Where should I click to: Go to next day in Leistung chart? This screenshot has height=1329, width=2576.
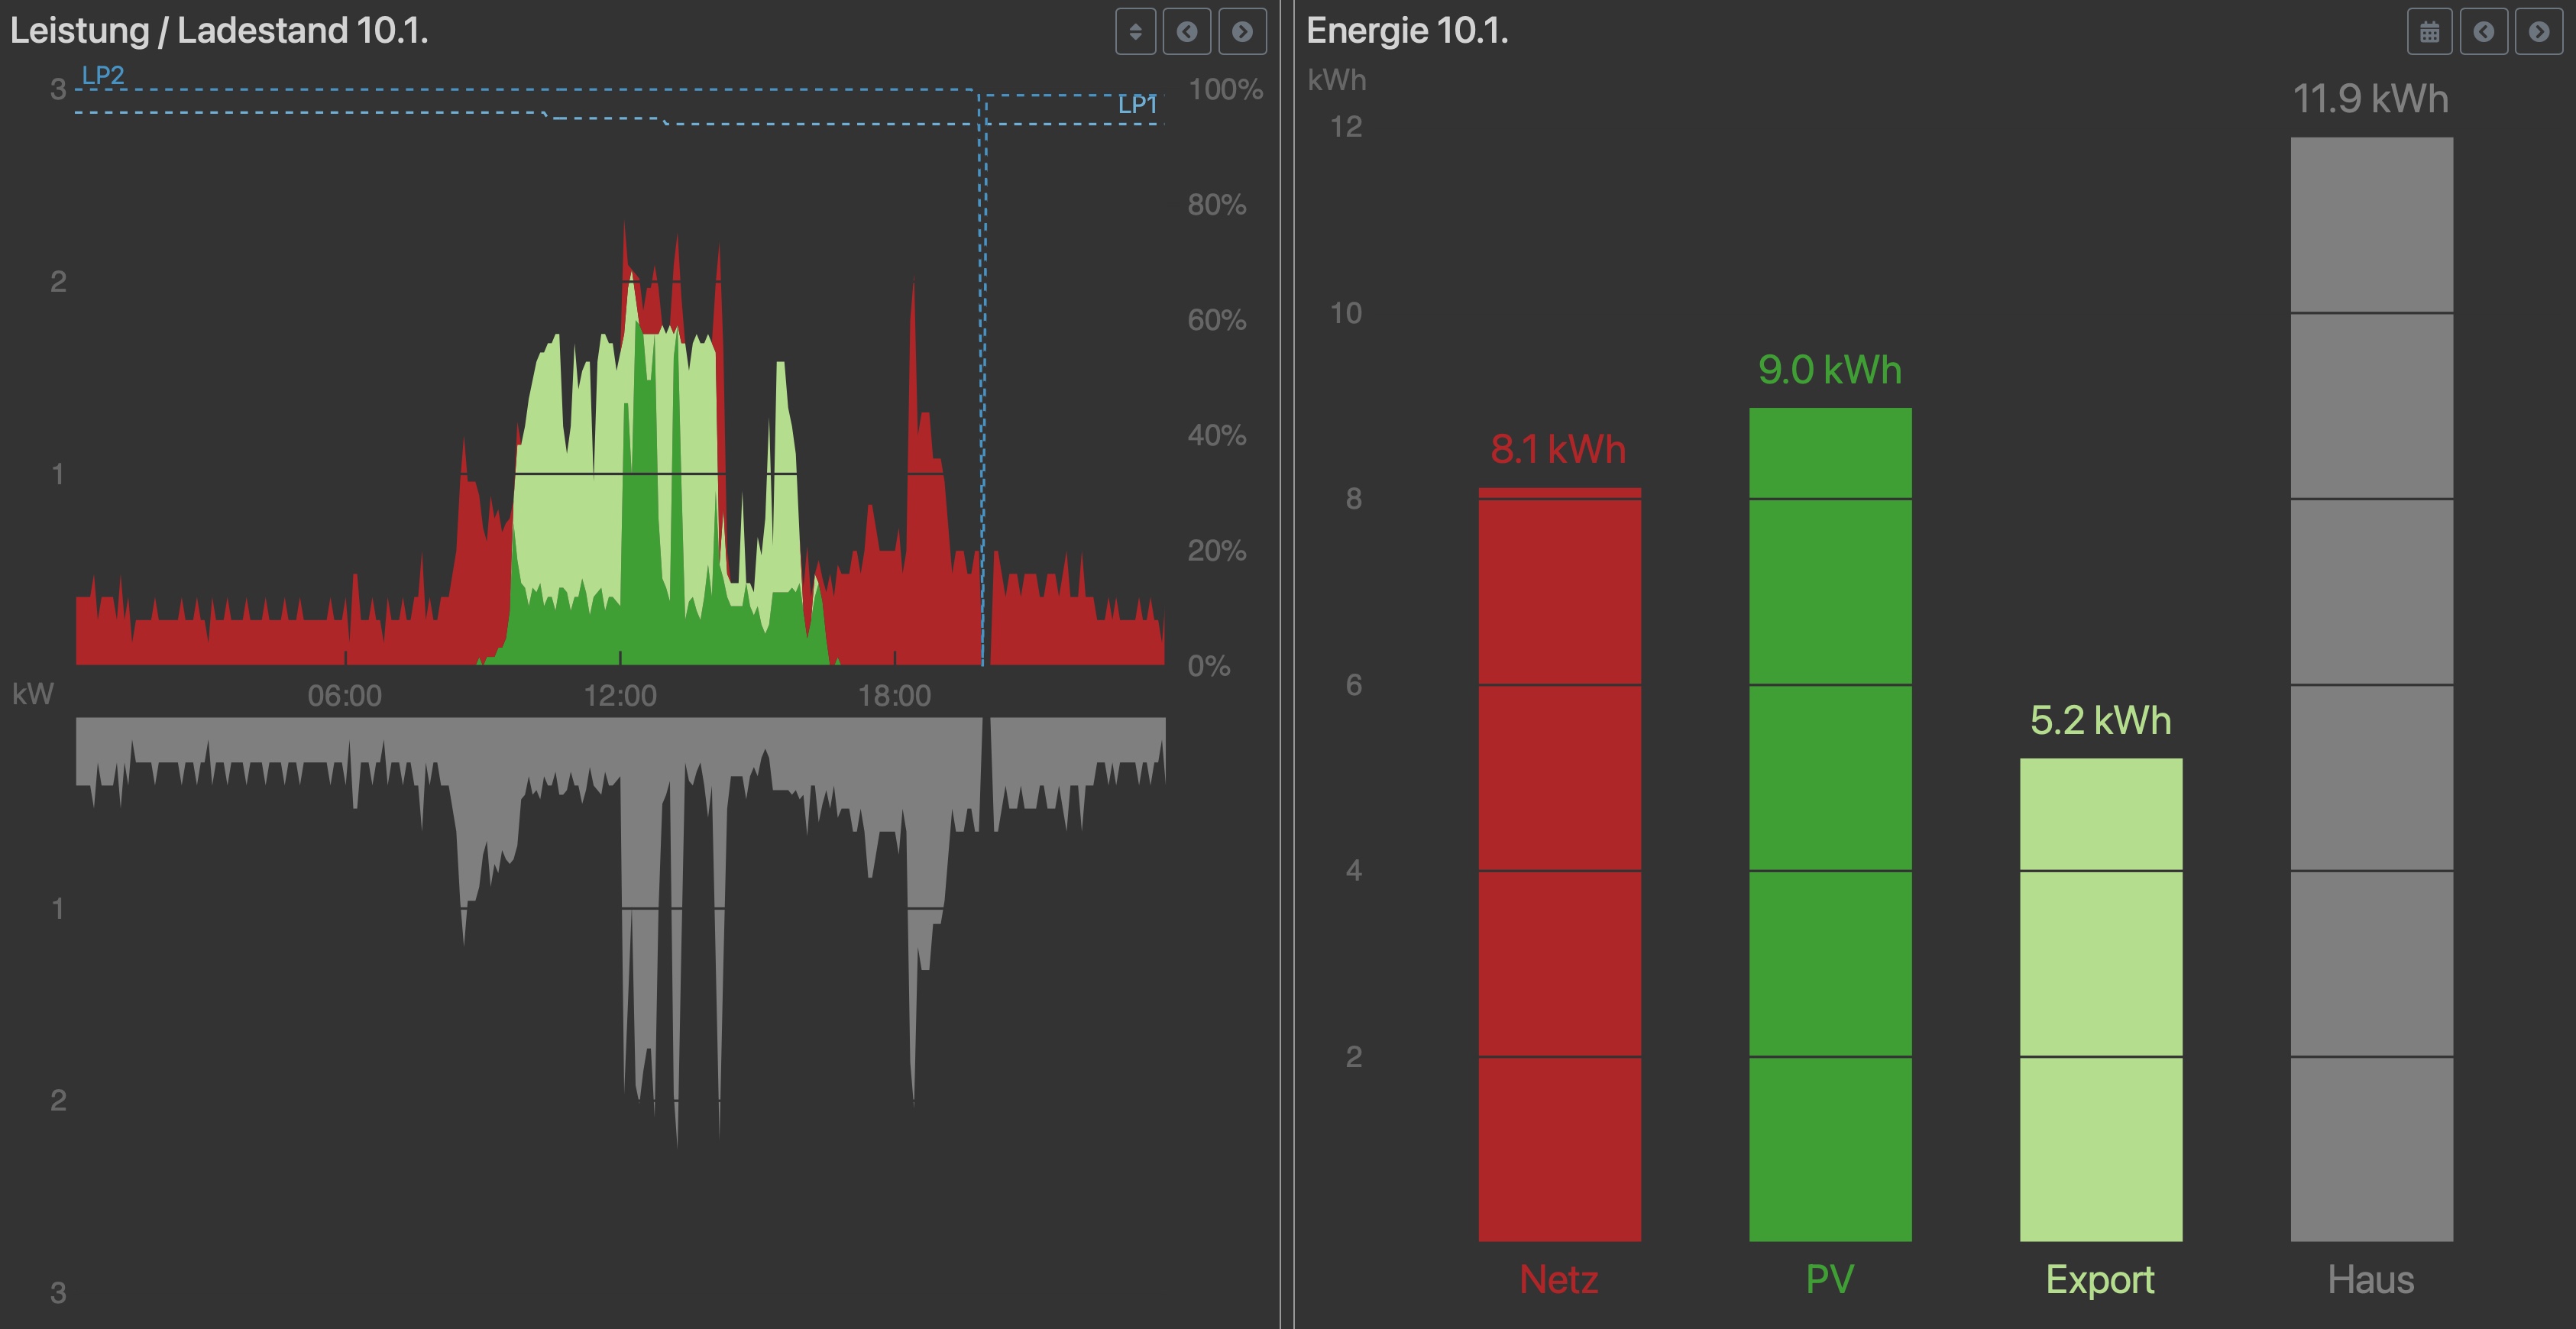click(x=1242, y=32)
